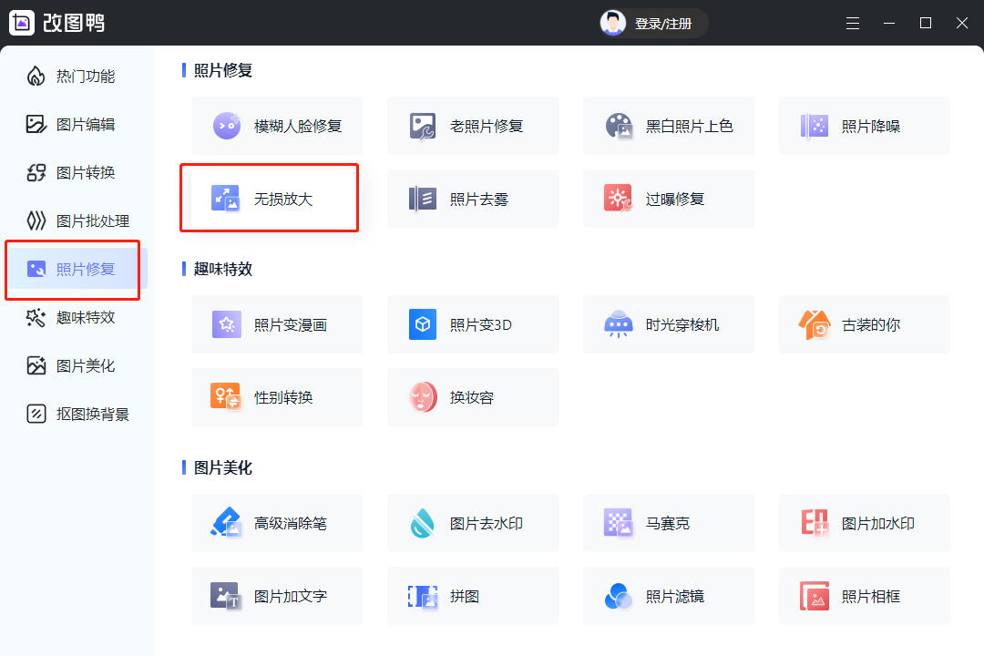Image resolution: width=984 pixels, height=656 pixels.
Task: Select the 性别转换 gender swap effect
Action: click(276, 397)
